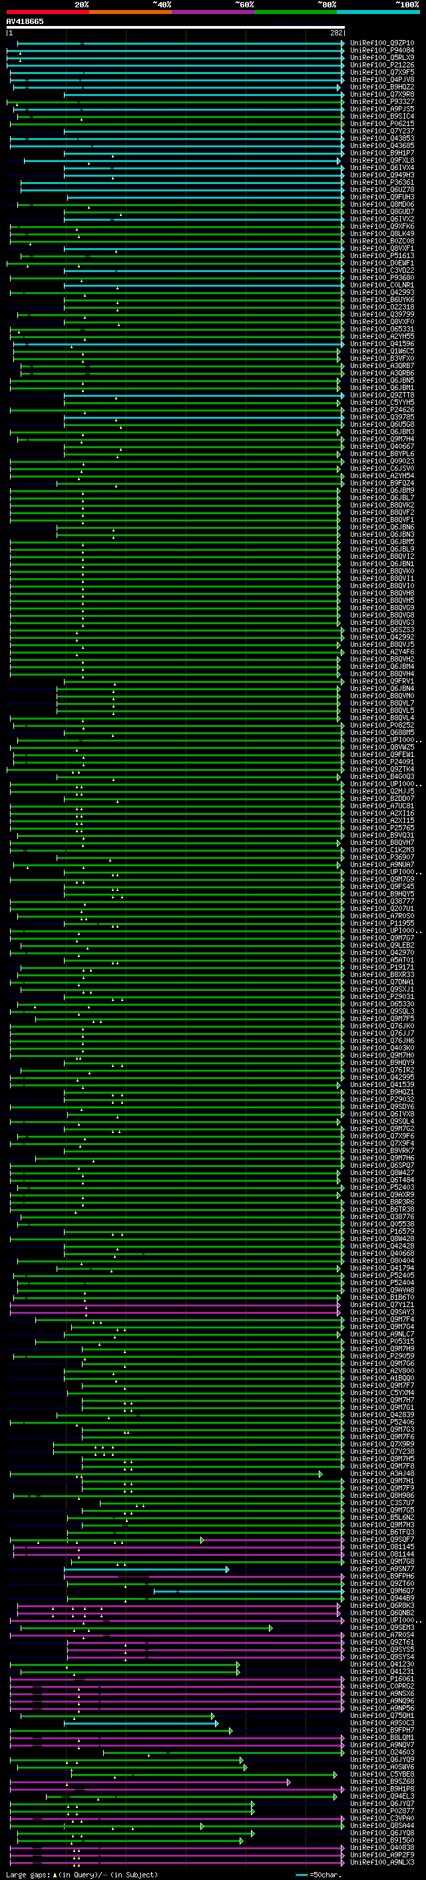Click the purple ~60% identity legend bar
The height and width of the screenshot is (1880, 426).
click(x=212, y=12)
